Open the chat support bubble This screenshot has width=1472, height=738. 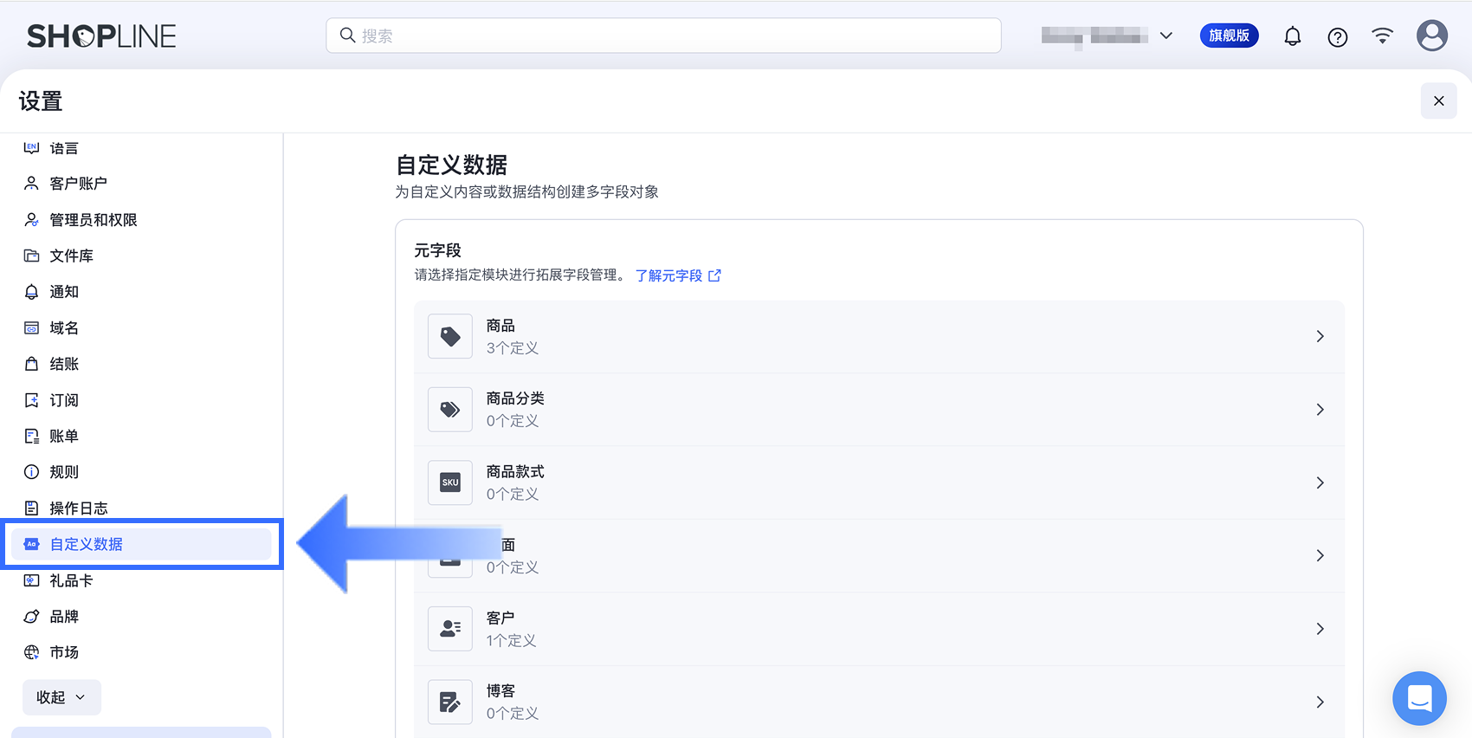pyautogui.click(x=1419, y=698)
